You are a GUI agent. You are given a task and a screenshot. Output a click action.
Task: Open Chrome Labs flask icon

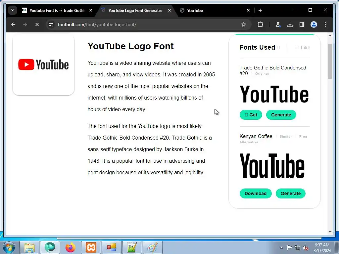pos(278,24)
